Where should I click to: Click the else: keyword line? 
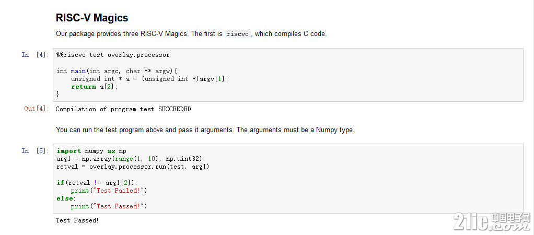point(66,198)
